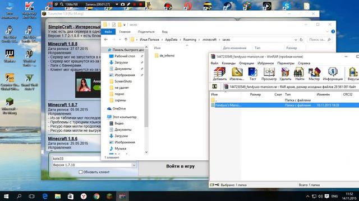Open WinRAR Операции menu
This screenshot has height=201, width=359.
click(x=246, y=63)
